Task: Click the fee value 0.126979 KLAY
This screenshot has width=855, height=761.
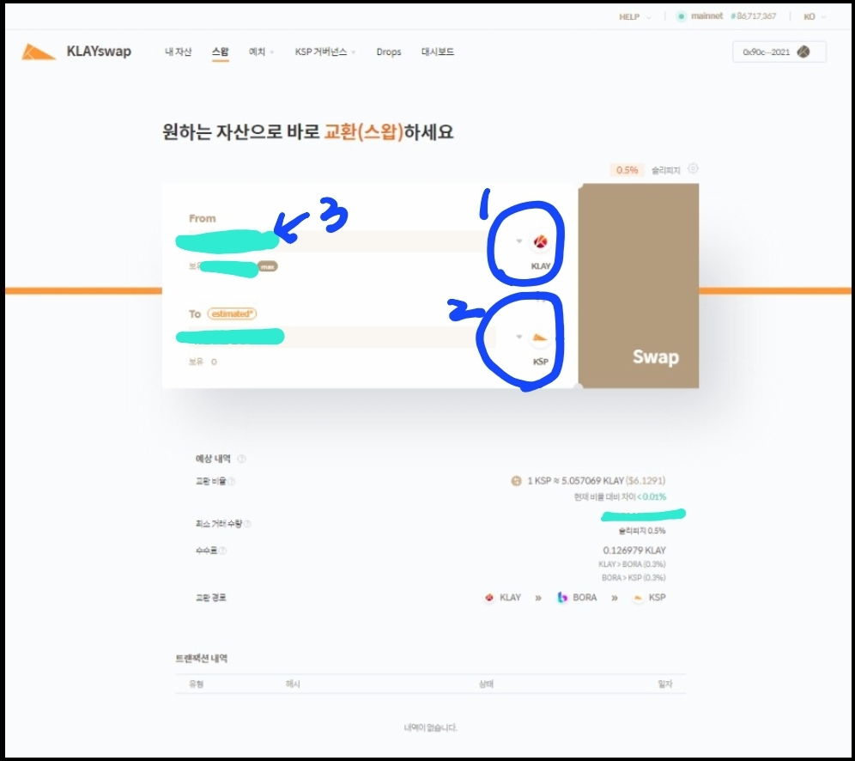Action: click(x=634, y=551)
